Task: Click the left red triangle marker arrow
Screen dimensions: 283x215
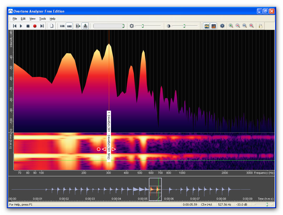Action: tap(104, 149)
